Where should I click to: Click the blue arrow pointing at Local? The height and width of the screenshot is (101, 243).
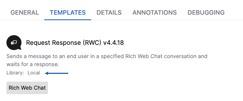[x=57, y=73]
